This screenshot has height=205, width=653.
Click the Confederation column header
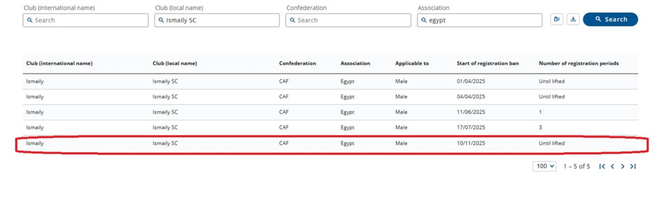298,64
